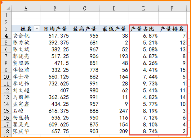Click empty cell A1
Viewport: 191px width, 138px height.
point(26,15)
